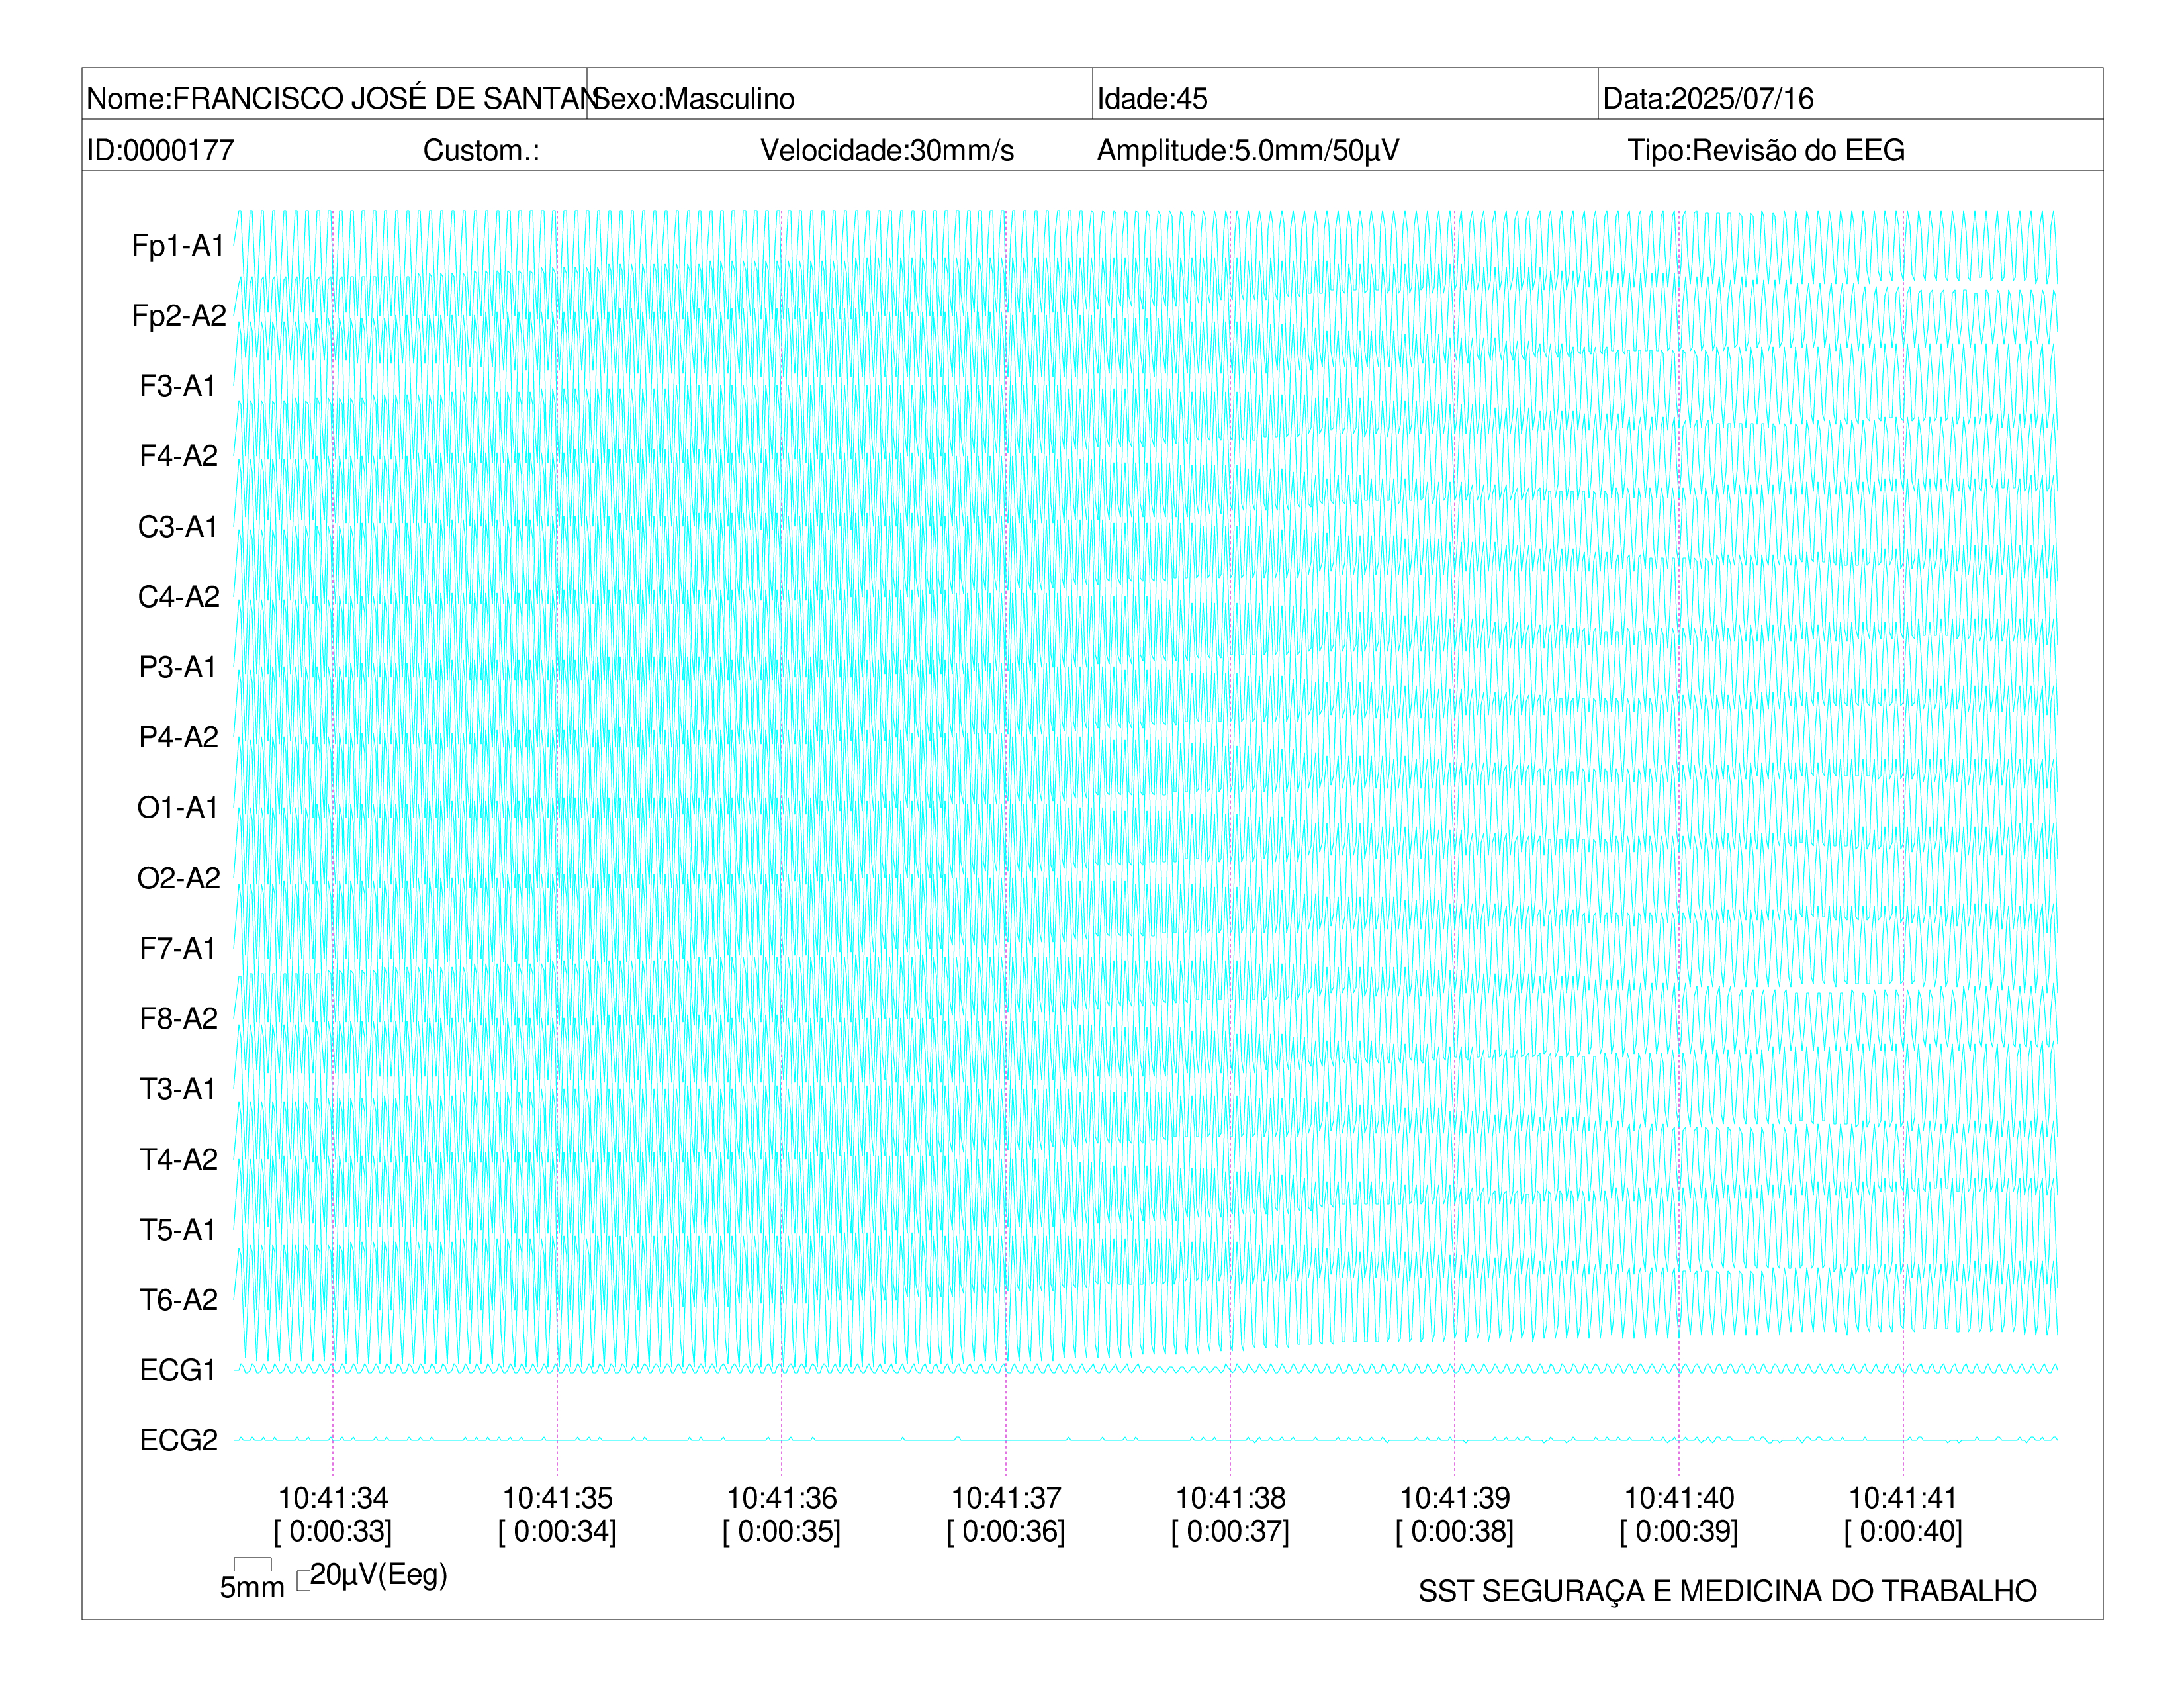The image size is (2184, 1688).
Task: Select the C4-A2 channel label
Action: coord(179,597)
